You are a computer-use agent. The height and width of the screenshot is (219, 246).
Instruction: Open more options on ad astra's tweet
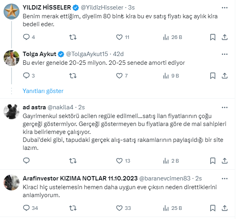pos(225,107)
